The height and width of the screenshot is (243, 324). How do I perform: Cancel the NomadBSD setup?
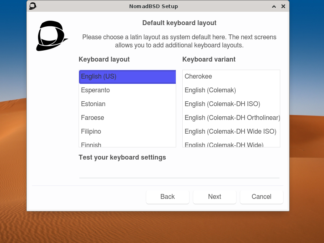tap(261, 197)
